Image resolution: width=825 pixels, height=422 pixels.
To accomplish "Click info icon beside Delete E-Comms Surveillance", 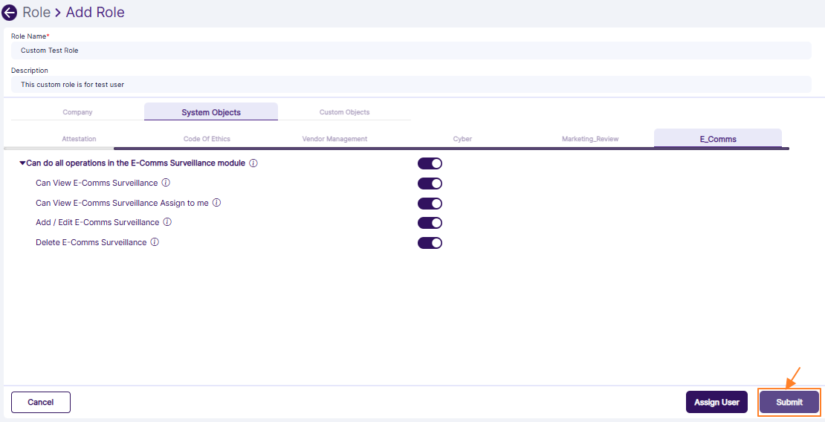I will [x=155, y=242].
